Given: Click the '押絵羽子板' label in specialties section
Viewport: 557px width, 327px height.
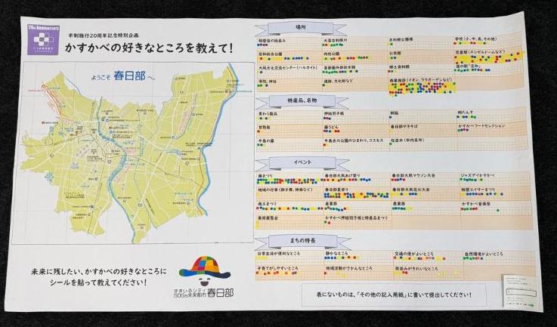Looking at the screenshot, I should tap(334, 113).
